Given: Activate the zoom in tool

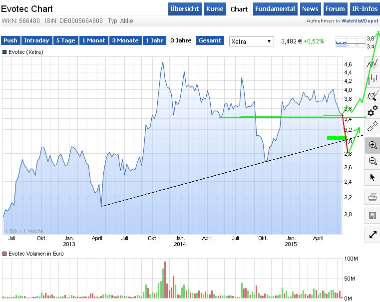Looking at the screenshot, I should tap(372, 146).
